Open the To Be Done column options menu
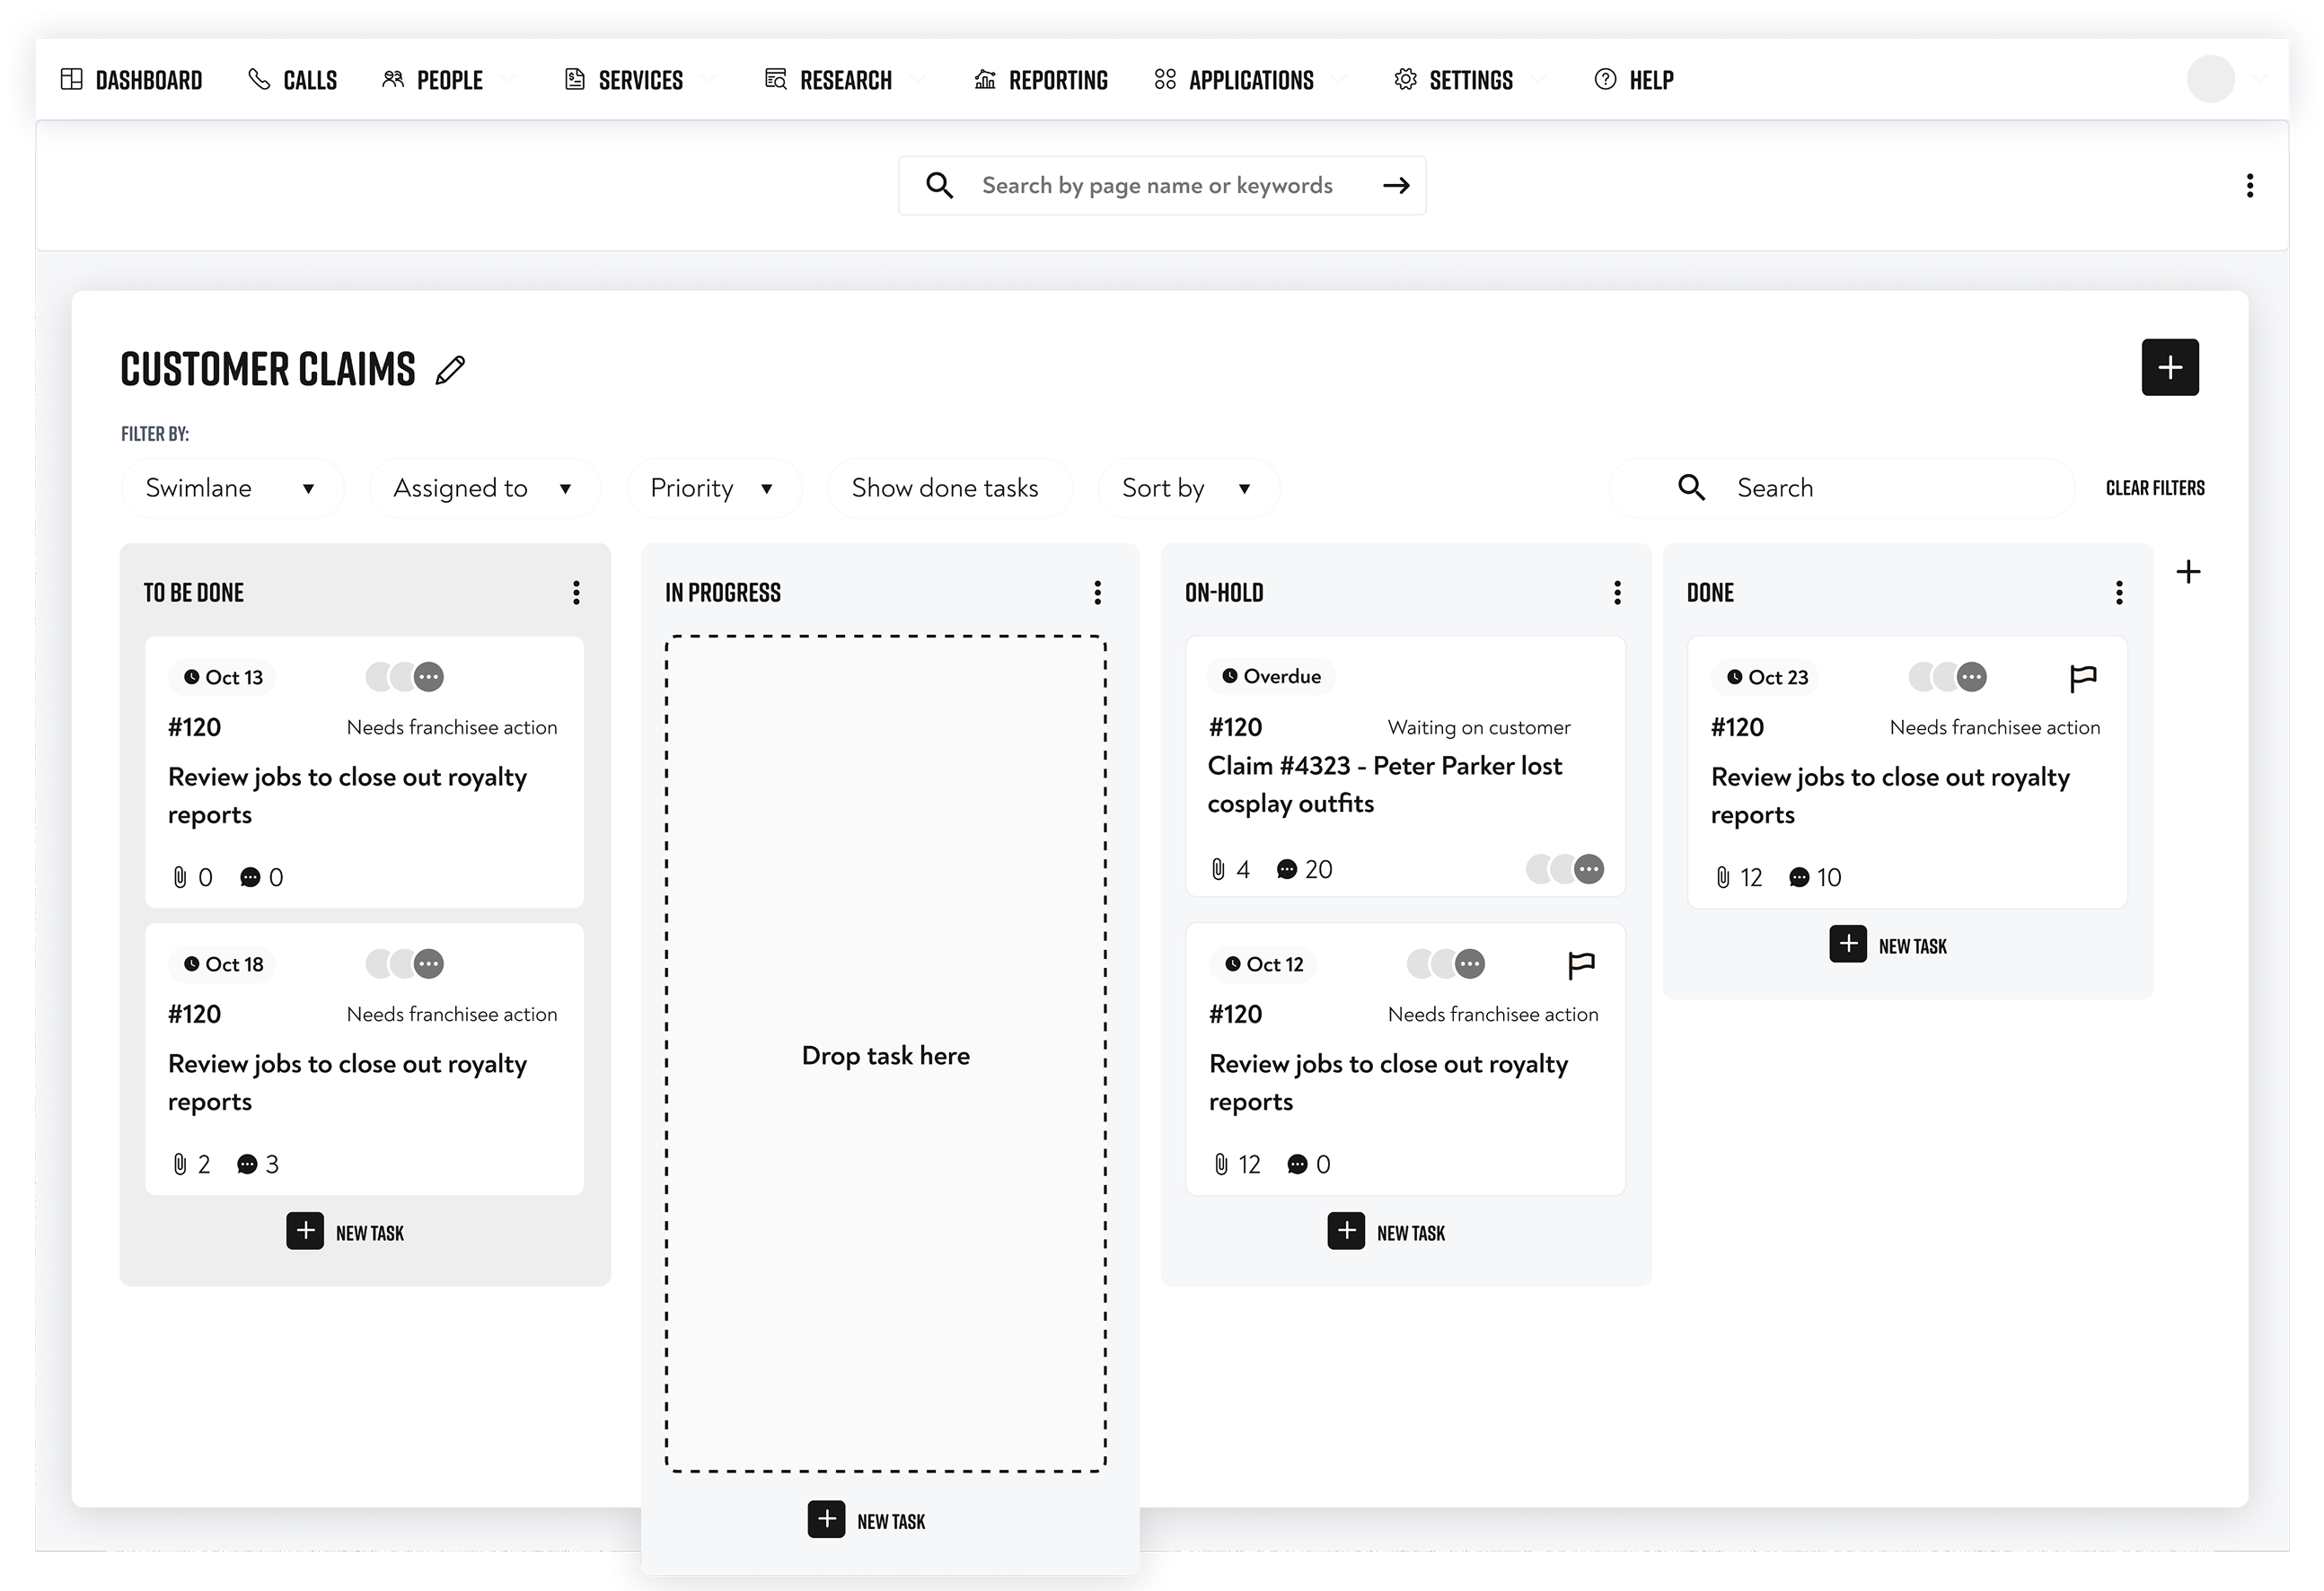The width and height of the screenshot is (2324, 1591). pos(576,593)
